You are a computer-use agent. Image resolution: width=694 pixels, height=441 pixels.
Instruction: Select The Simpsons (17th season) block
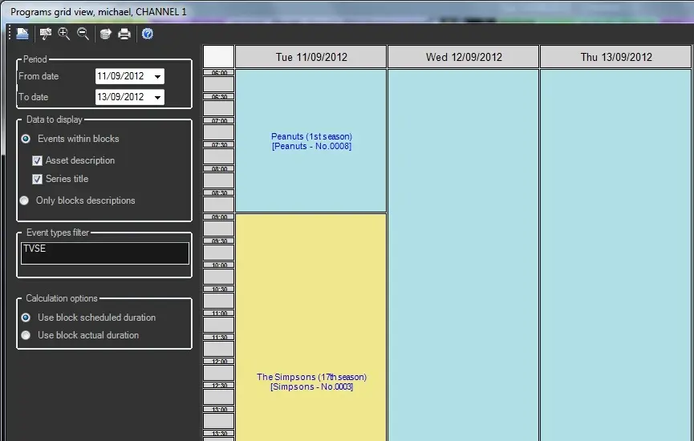click(311, 382)
